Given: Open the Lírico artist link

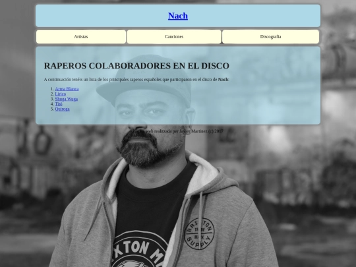Looking at the screenshot, I should coord(61,94).
